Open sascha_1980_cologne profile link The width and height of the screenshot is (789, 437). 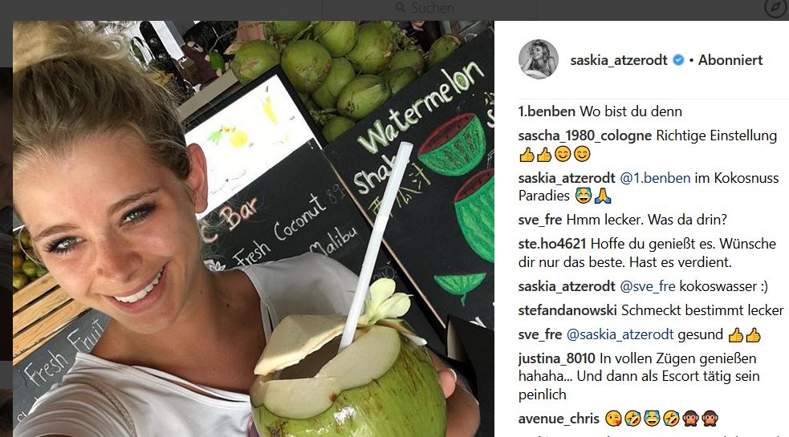(584, 136)
